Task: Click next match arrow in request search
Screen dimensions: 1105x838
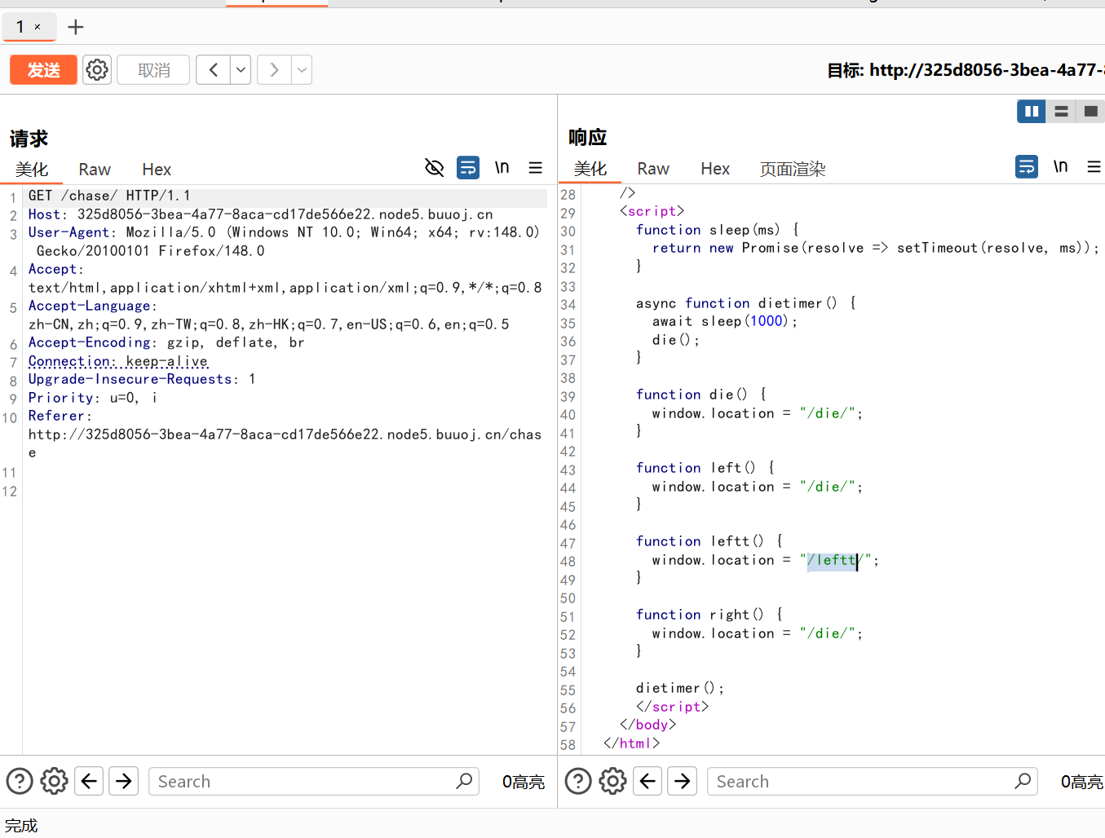Action: (x=124, y=782)
